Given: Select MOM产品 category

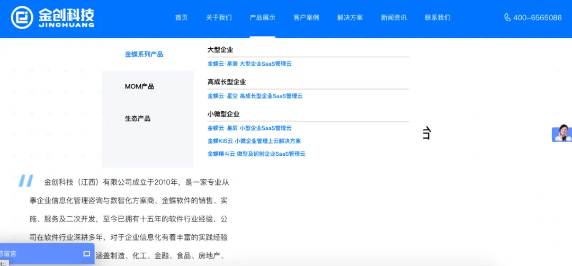Looking at the screenshot, I should click(x=139, y=86).
